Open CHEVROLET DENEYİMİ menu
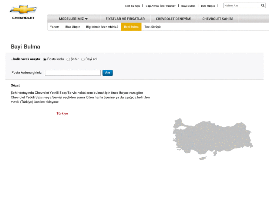The width and height of the screenshot is (269, 202). coord(174,19)
